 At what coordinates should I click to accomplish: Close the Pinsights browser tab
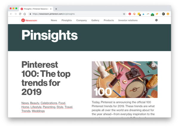[51, 9]
